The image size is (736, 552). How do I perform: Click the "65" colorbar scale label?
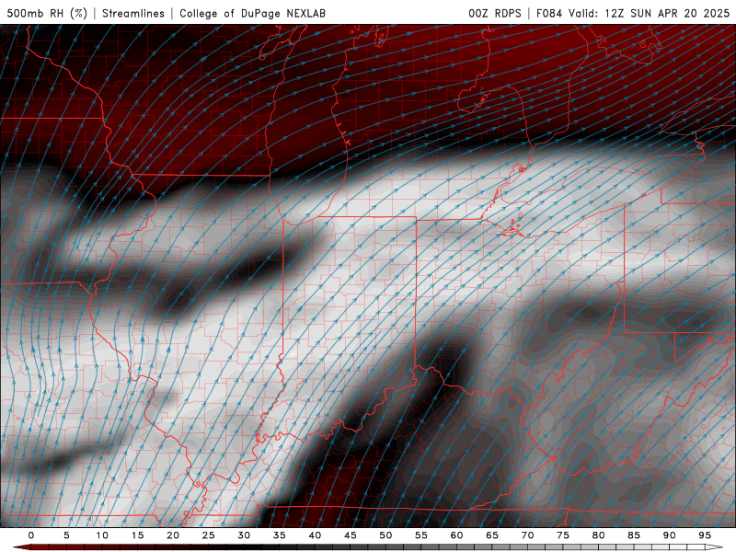tap(492, 535)
